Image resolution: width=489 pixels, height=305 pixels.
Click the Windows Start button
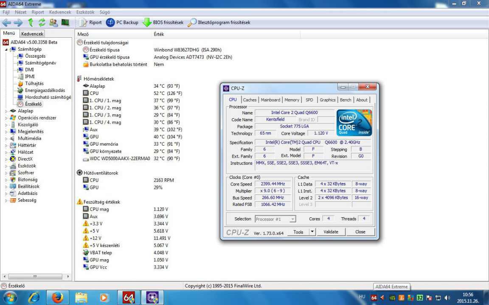pos(10,297)
